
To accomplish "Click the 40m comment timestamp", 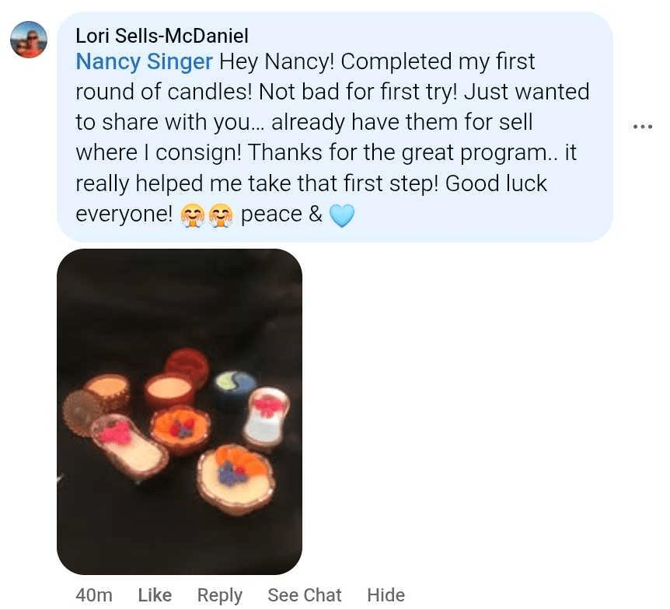I will [94, 595].
